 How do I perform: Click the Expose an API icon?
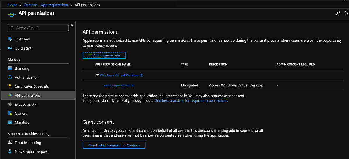point(10,104)
